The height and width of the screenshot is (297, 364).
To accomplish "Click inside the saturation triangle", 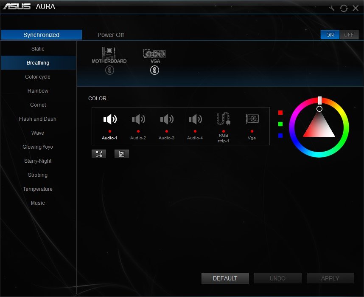I will (319, 127).
